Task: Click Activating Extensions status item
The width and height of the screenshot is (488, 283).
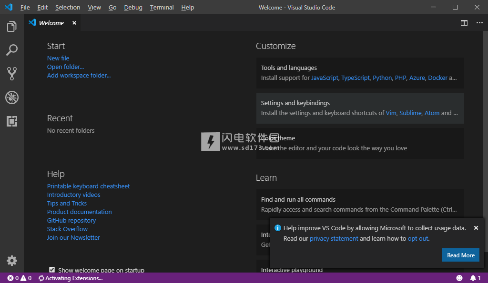Action: coord(71,278)
